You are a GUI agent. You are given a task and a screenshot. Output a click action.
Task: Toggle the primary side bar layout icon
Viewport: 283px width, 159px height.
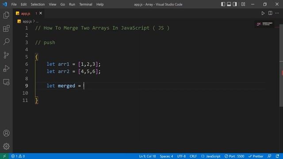click(223, 4)
